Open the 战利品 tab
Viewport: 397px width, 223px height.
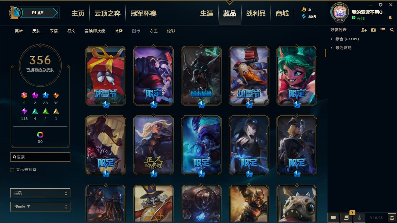coord(256,13)
